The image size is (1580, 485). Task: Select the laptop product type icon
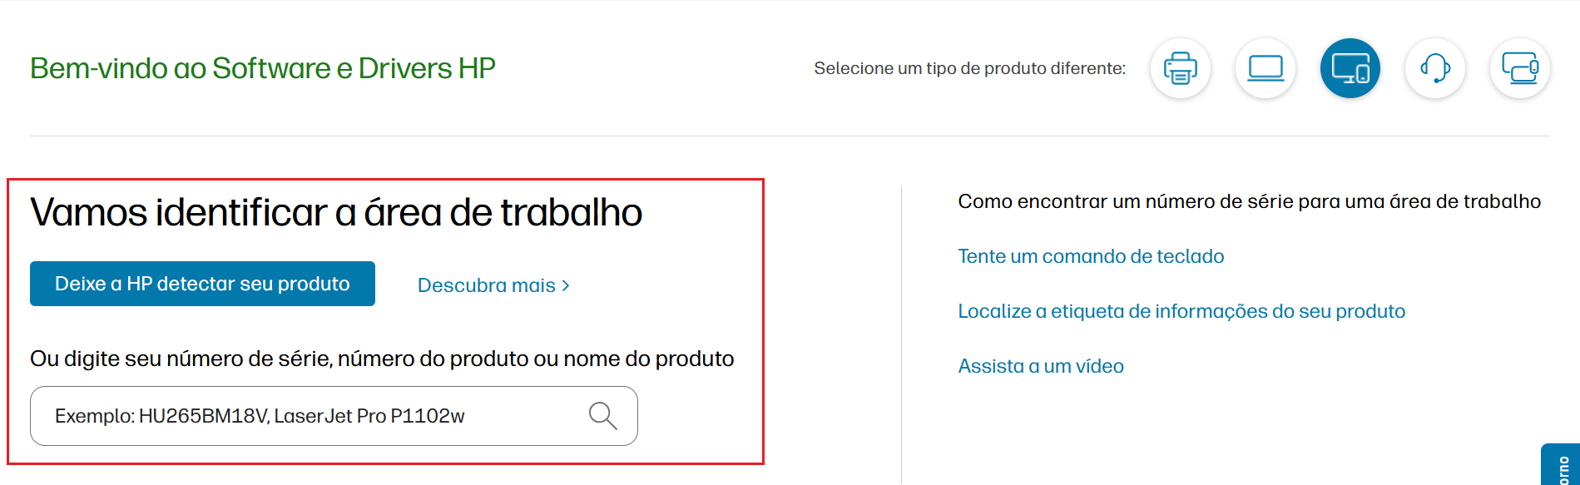[1265, 68]
